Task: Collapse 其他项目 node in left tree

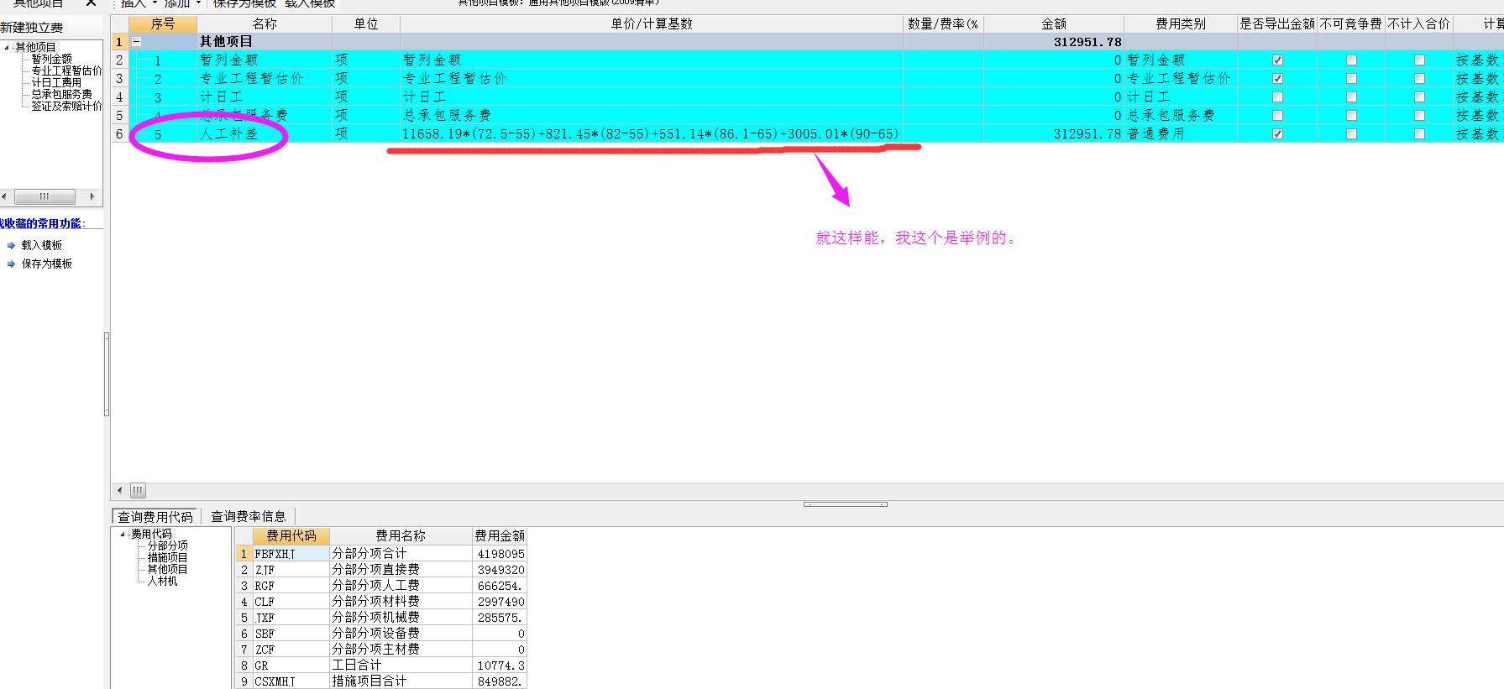Action: pyautogui.click(x=7, y=47)
